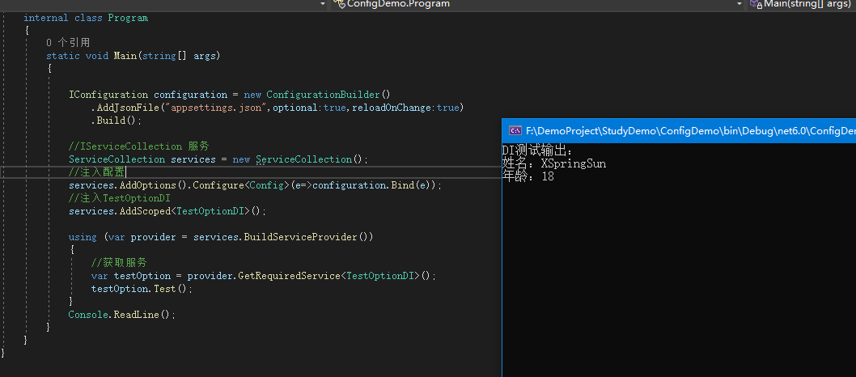This screenshot has width=856, height=377.
Task: Click the Main method name in the code
Action: click(125, 56)
